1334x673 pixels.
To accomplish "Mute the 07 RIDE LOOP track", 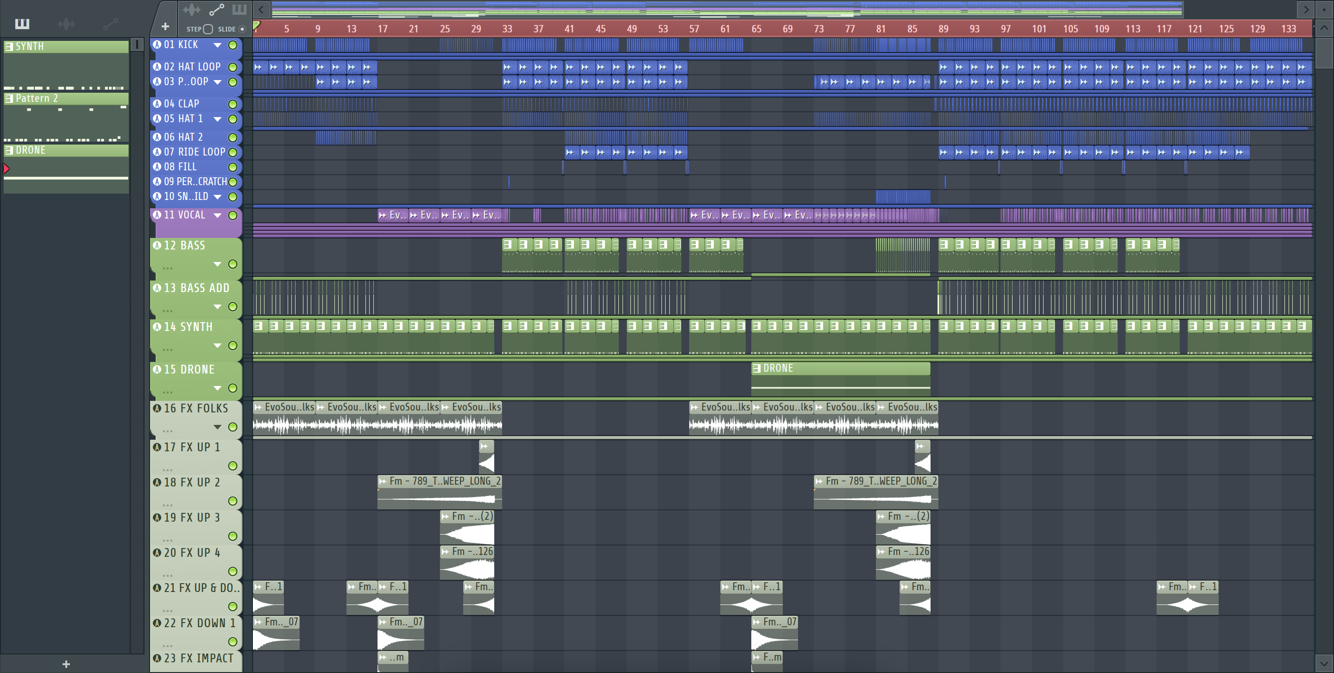I will (233, 153).
